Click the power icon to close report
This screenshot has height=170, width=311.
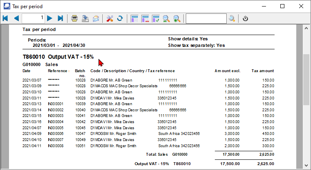point(246,18)
